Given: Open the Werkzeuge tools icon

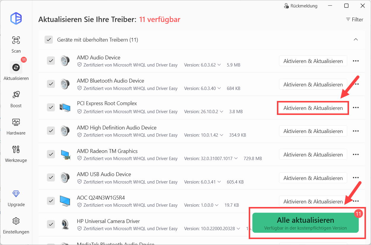Looking at the screenshot, I should pos(16,149).
